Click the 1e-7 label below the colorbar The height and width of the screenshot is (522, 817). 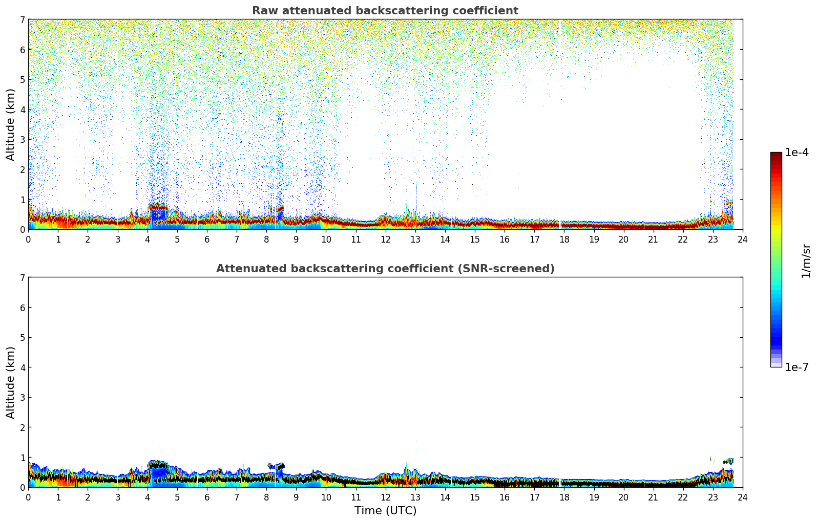(x=797, y=367)
